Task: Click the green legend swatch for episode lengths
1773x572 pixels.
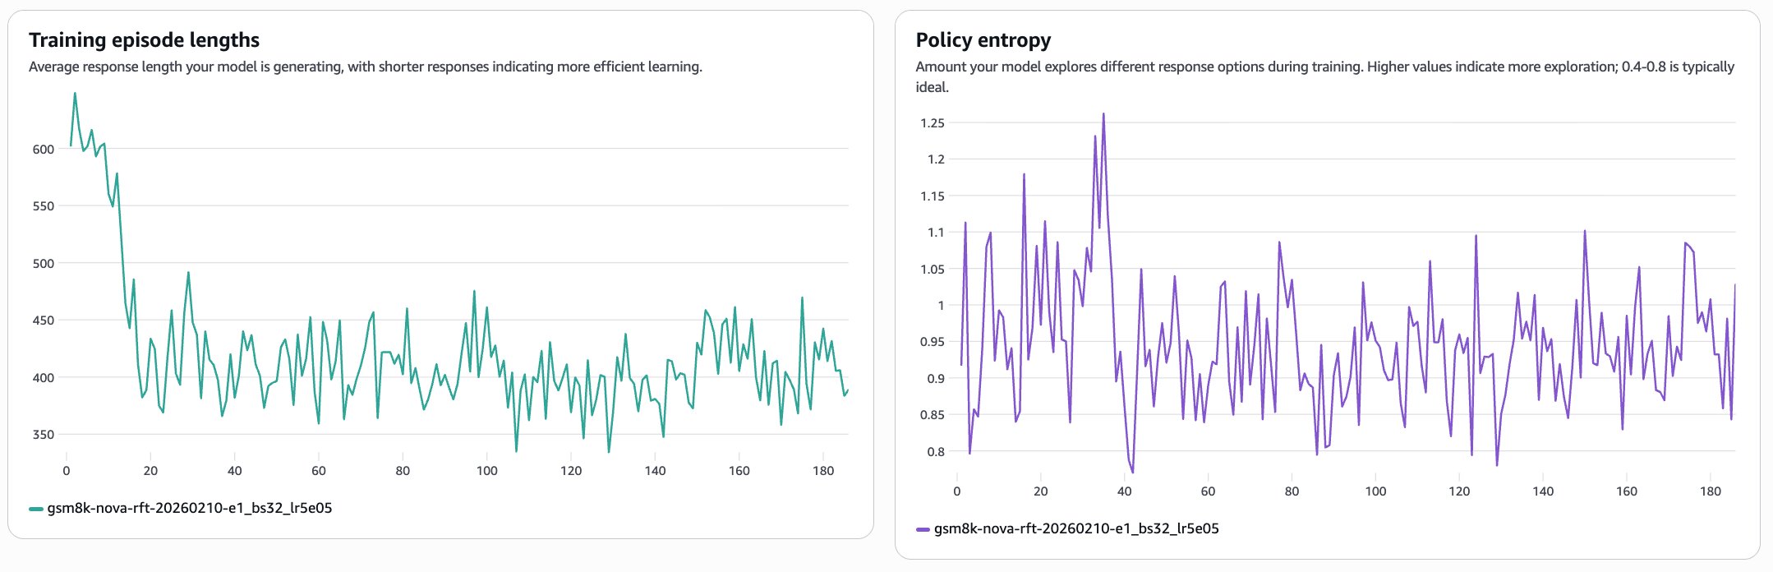Action: pos(35,509)
